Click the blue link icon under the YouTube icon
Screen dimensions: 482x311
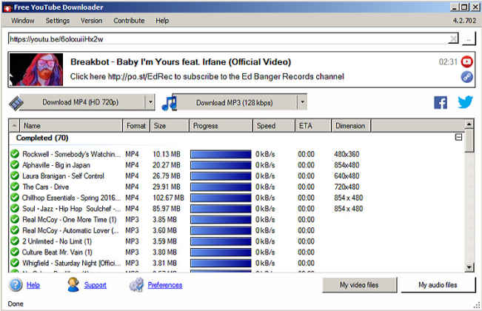466,76
